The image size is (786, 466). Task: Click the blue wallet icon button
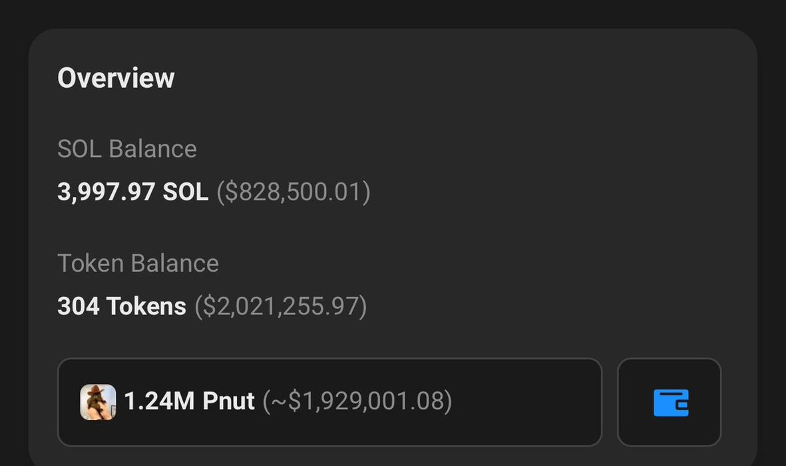[670, 403]
